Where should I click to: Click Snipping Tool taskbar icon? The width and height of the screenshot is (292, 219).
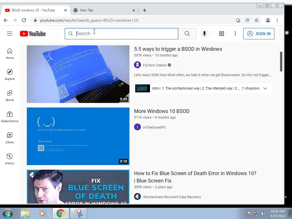pyautogui.click(x=78, y=213)
